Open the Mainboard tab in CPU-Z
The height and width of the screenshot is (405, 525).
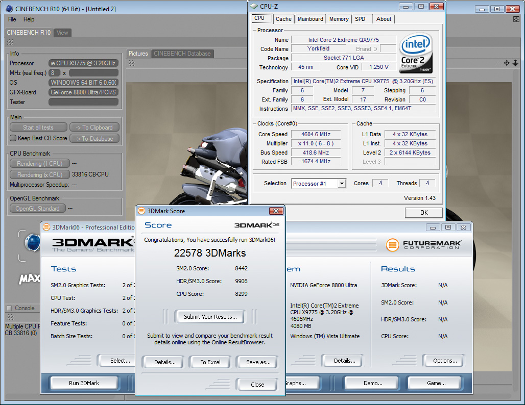(311, 19)
